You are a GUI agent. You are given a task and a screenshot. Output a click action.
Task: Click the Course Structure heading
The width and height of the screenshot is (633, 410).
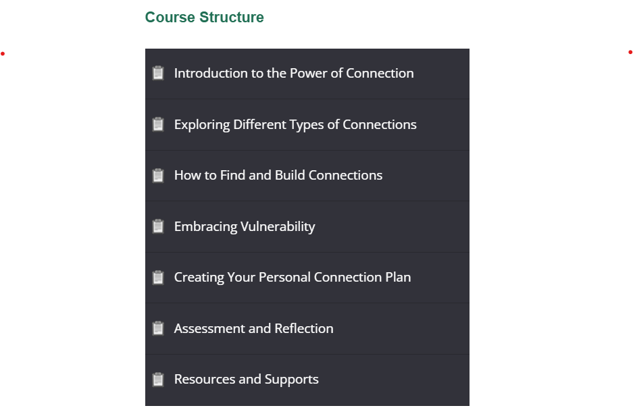205,18
